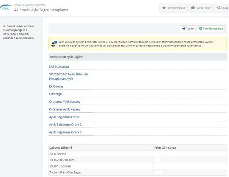Select Ortalama Yıllık Kazanç label
229x177 pixels.
[65, 102]
